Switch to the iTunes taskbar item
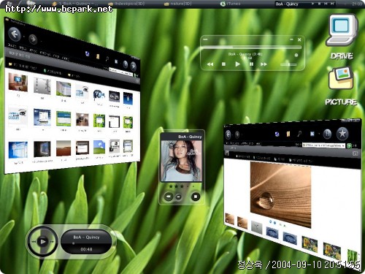This screenshot has width=365, height=274. (x=231, y=4)
